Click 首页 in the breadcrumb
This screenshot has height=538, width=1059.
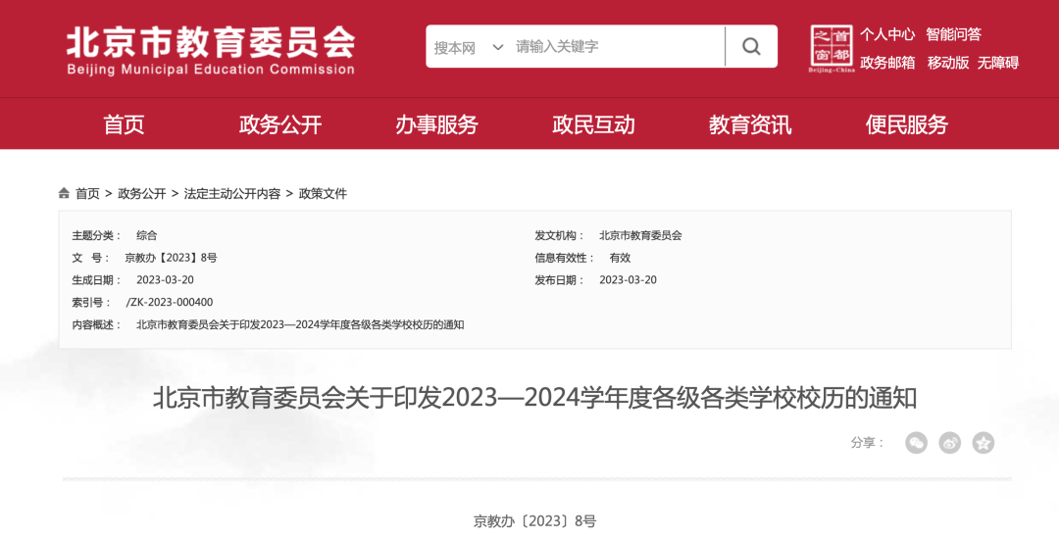(x=87, y=194)
